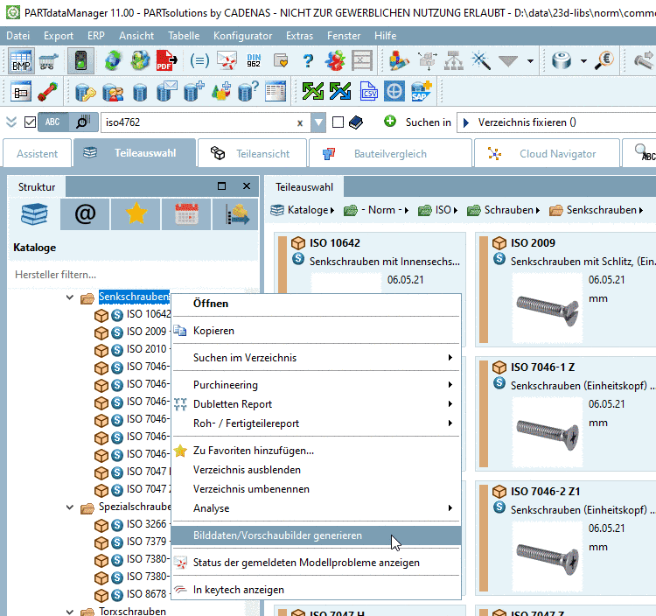Switch to the Teileansicht tab
Screen dimensions: 656x616
pyautogui.click(x=252, y=154)
